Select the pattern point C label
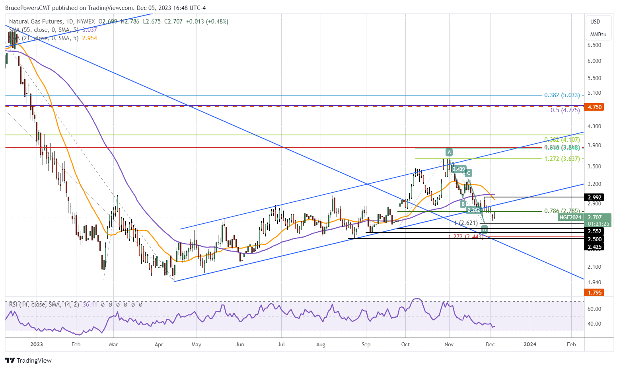This screenshot has height=369, width=619. (x=469, y=173)
